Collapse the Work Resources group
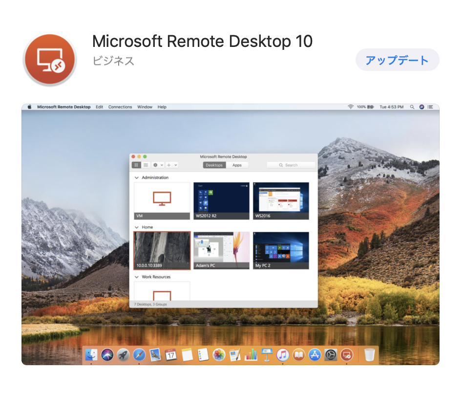Image resolution: width=463 pixels, height=394 pixels. (x=136, y=277)
